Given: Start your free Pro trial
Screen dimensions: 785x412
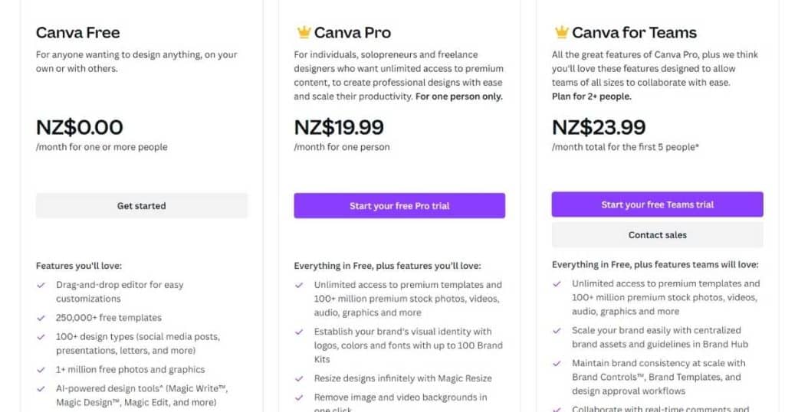Looking at the screenshot, I should [399, 205].
